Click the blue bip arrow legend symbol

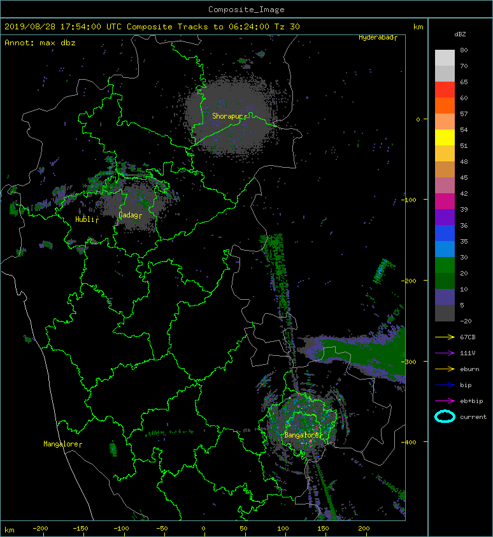point(445,385)
